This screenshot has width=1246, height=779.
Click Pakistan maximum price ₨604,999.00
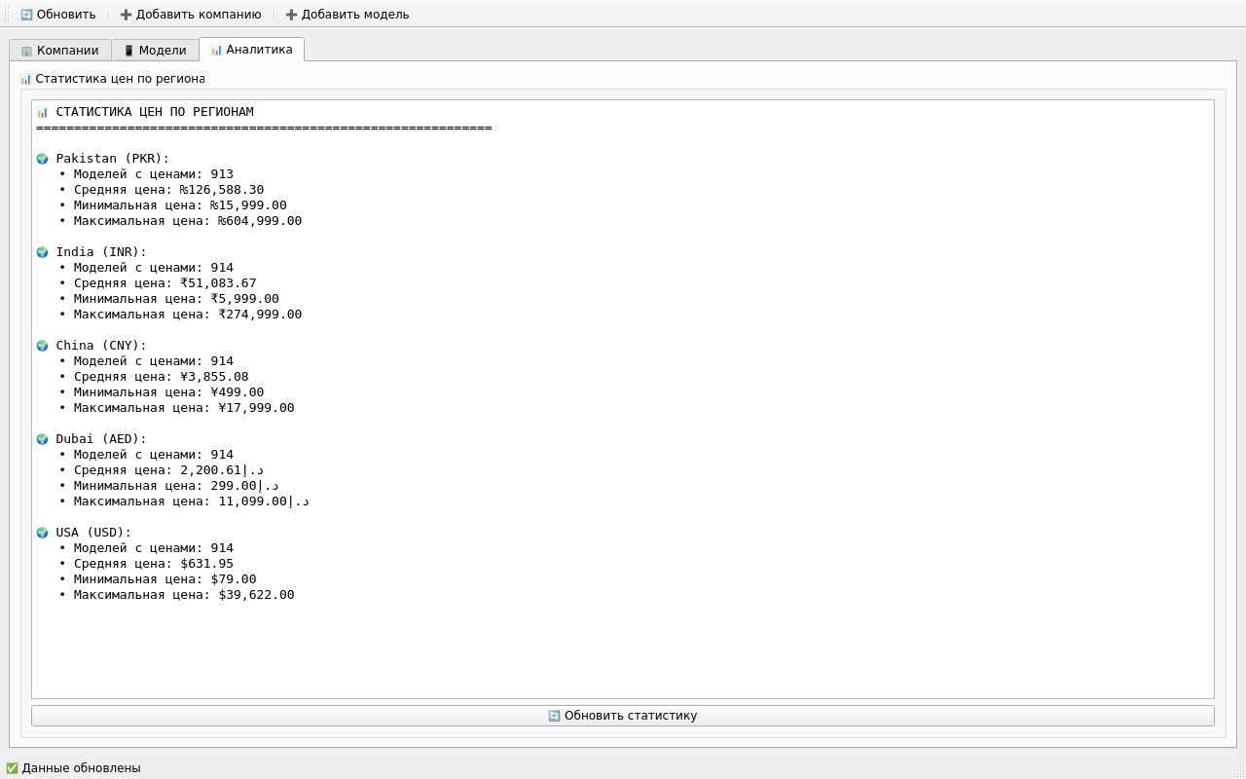pos(260,221)
